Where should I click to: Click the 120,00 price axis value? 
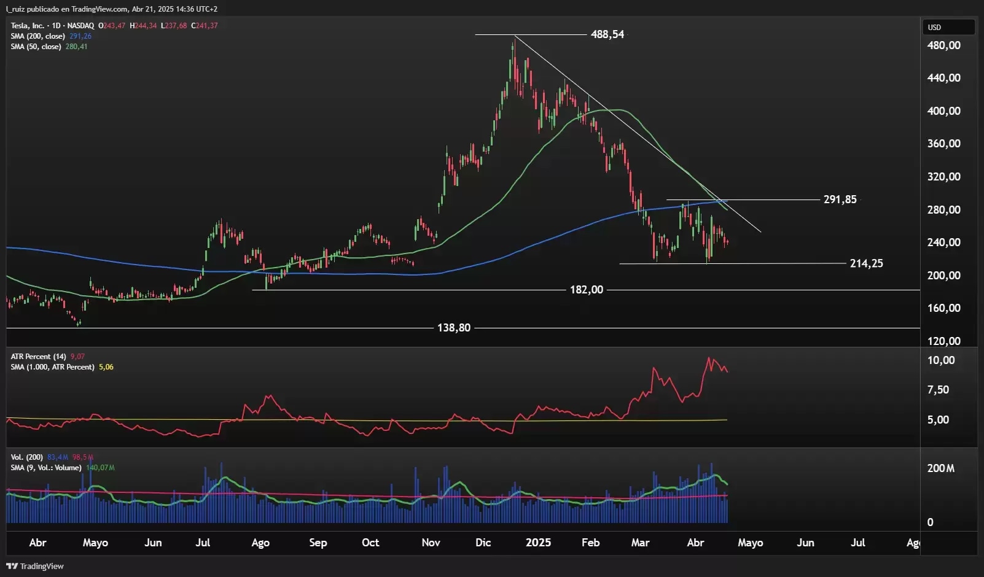tap(944, 341)
